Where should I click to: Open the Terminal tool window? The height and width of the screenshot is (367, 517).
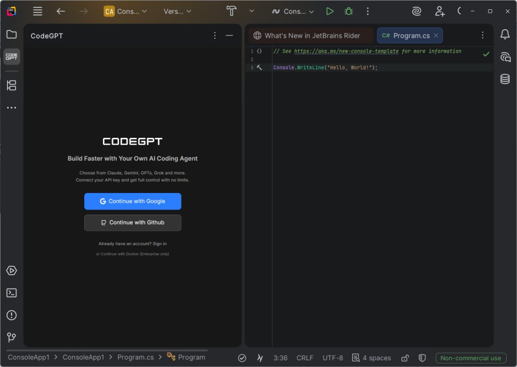11,293
